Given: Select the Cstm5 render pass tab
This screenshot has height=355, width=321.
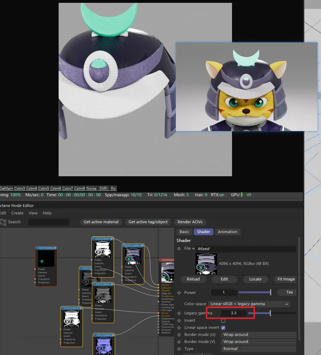Looking at the screenshot, I should pos(43,188).
